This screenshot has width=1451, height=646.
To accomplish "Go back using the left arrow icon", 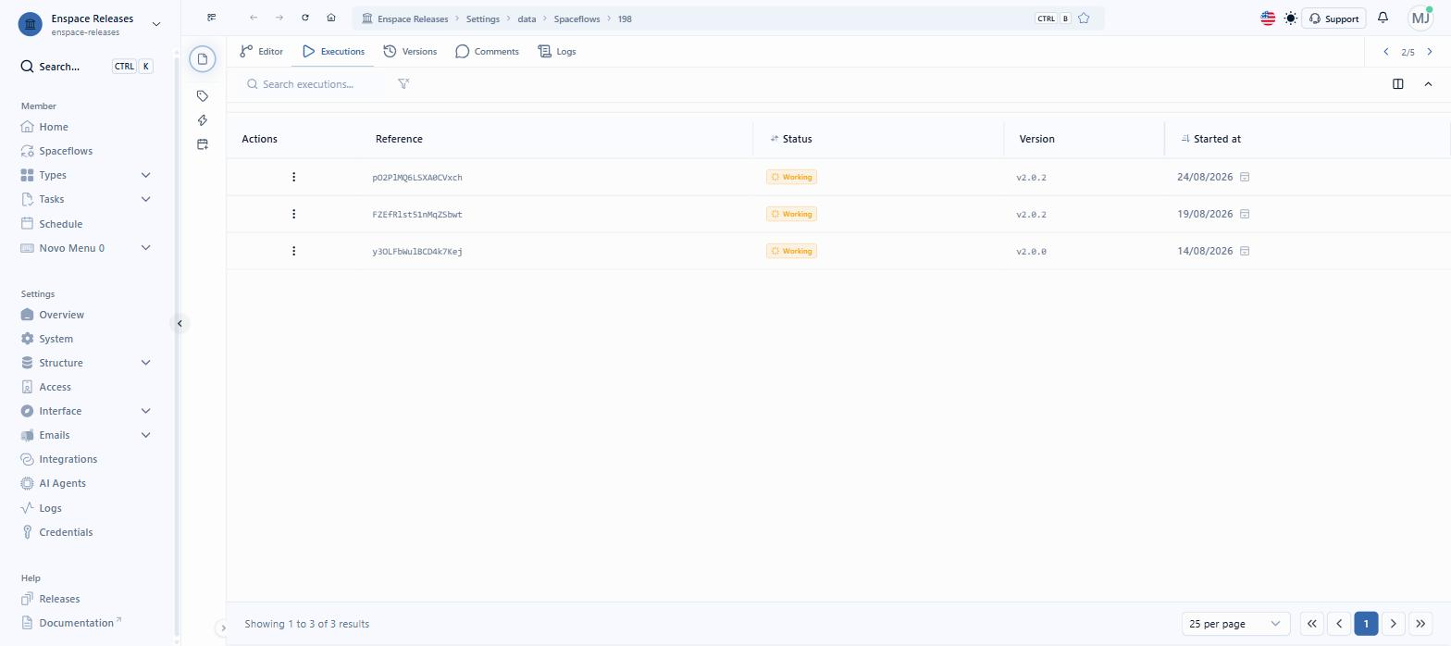I will pos(254,18).
